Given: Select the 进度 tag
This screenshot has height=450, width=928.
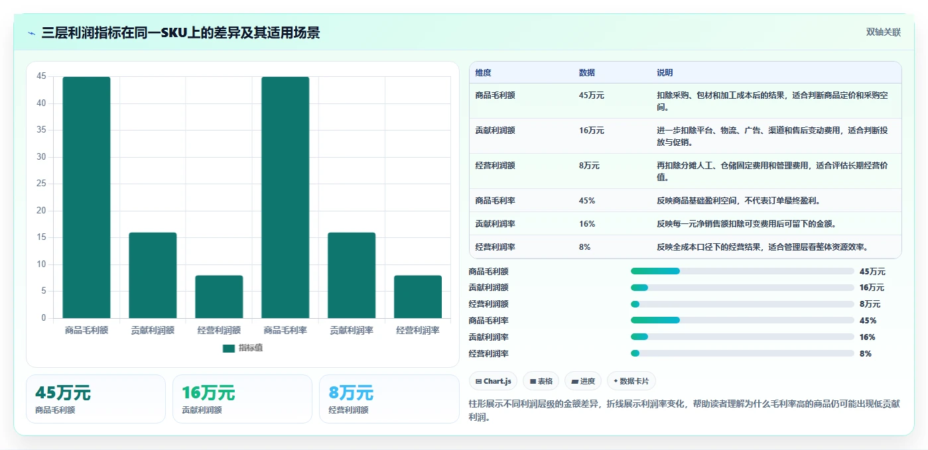Looking at the screenshot, I should [583, 381].
